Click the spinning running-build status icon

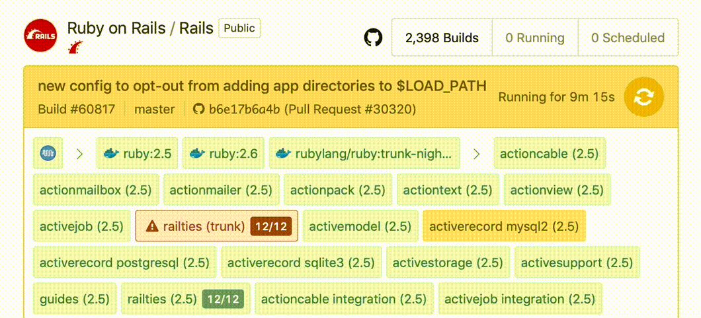pos(643,97)
